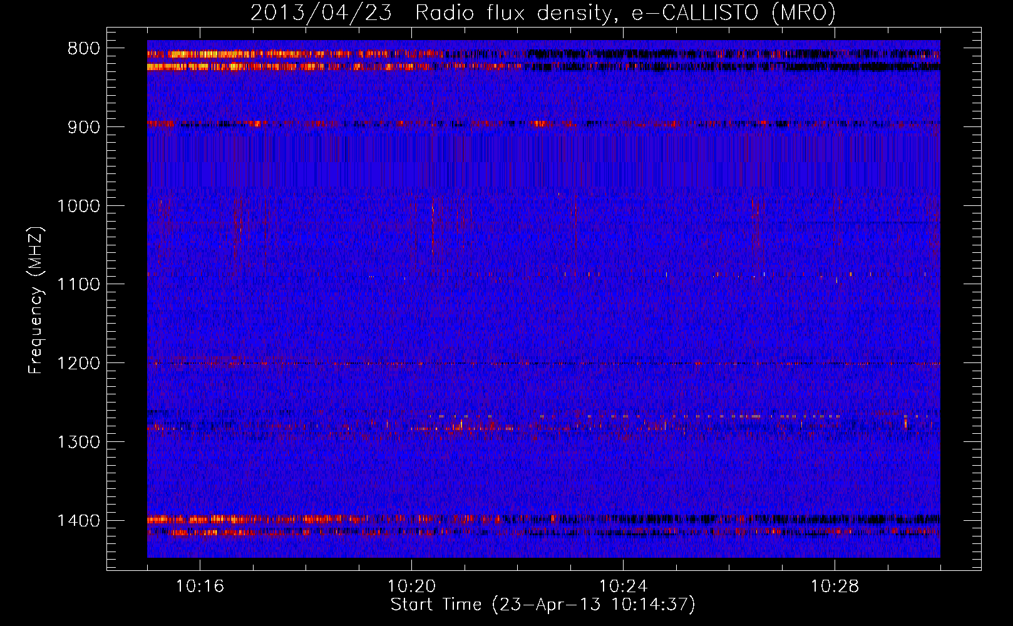Click the 1100 frequency tick label
The image size is (1013, 626).
click(78, 284)
